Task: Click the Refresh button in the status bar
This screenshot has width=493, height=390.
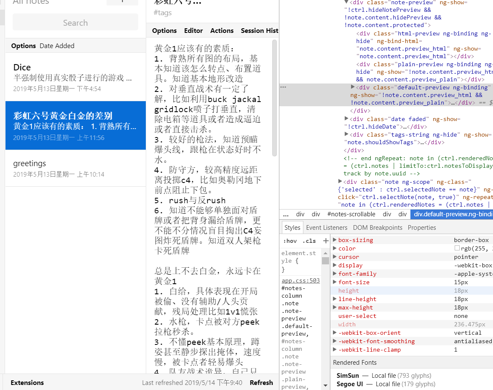Action: 261,382
